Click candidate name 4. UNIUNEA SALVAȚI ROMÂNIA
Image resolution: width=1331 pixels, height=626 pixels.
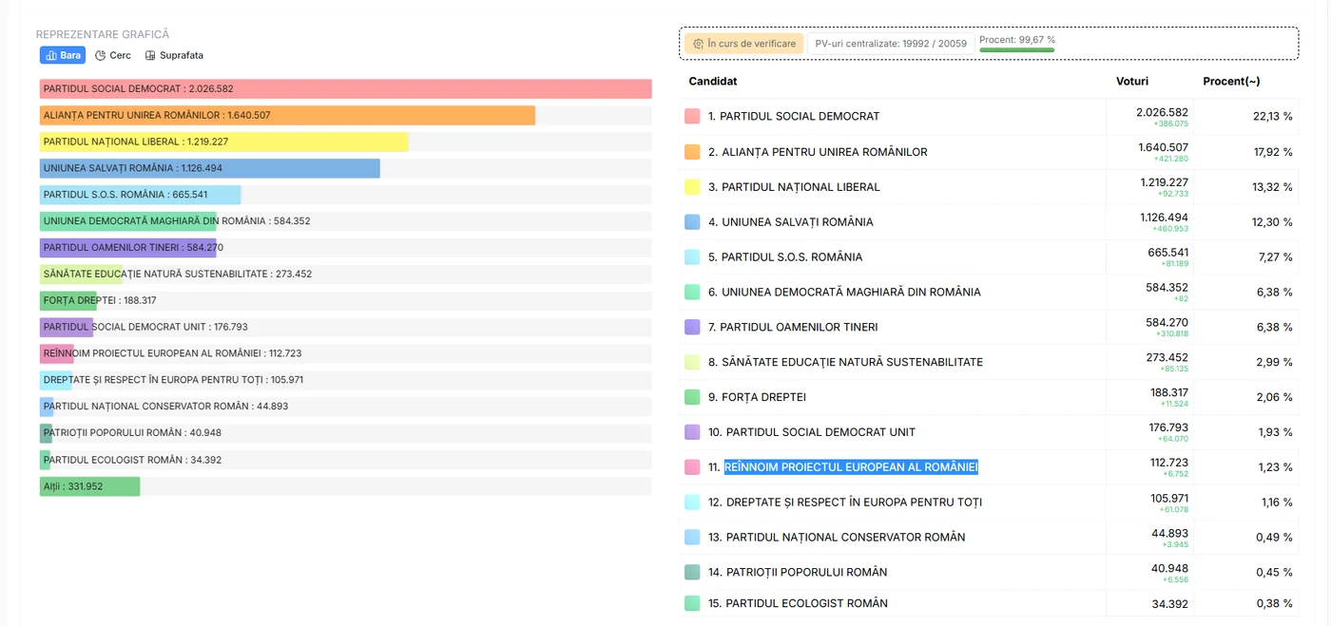point(791,221)
